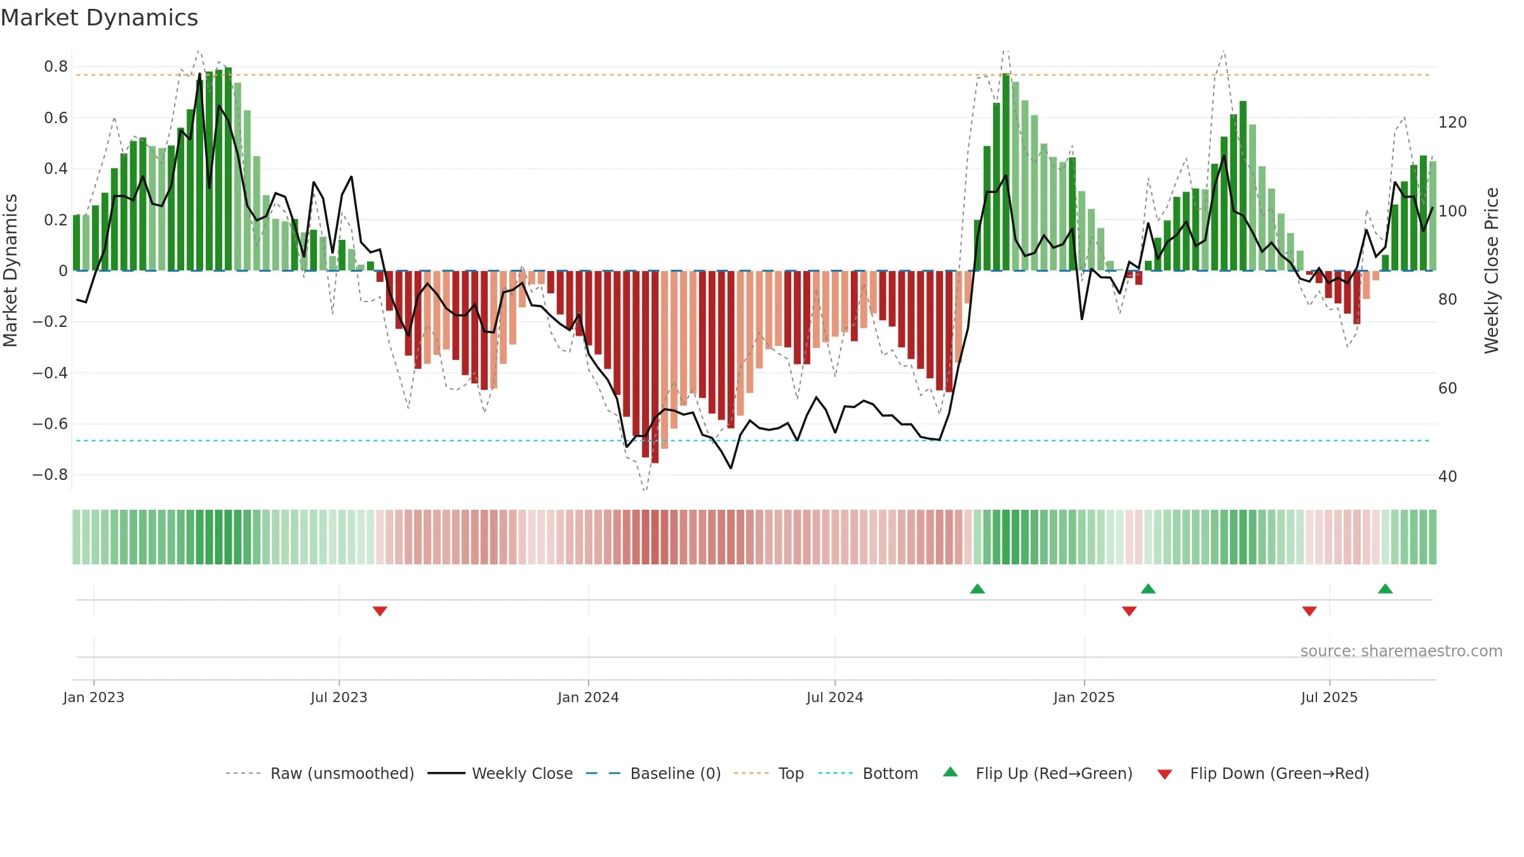This screenshot has height=857, width=1524.
Task: Toggle the Flip Up (Red→Green) legend entry
Action: (1038, 773)
